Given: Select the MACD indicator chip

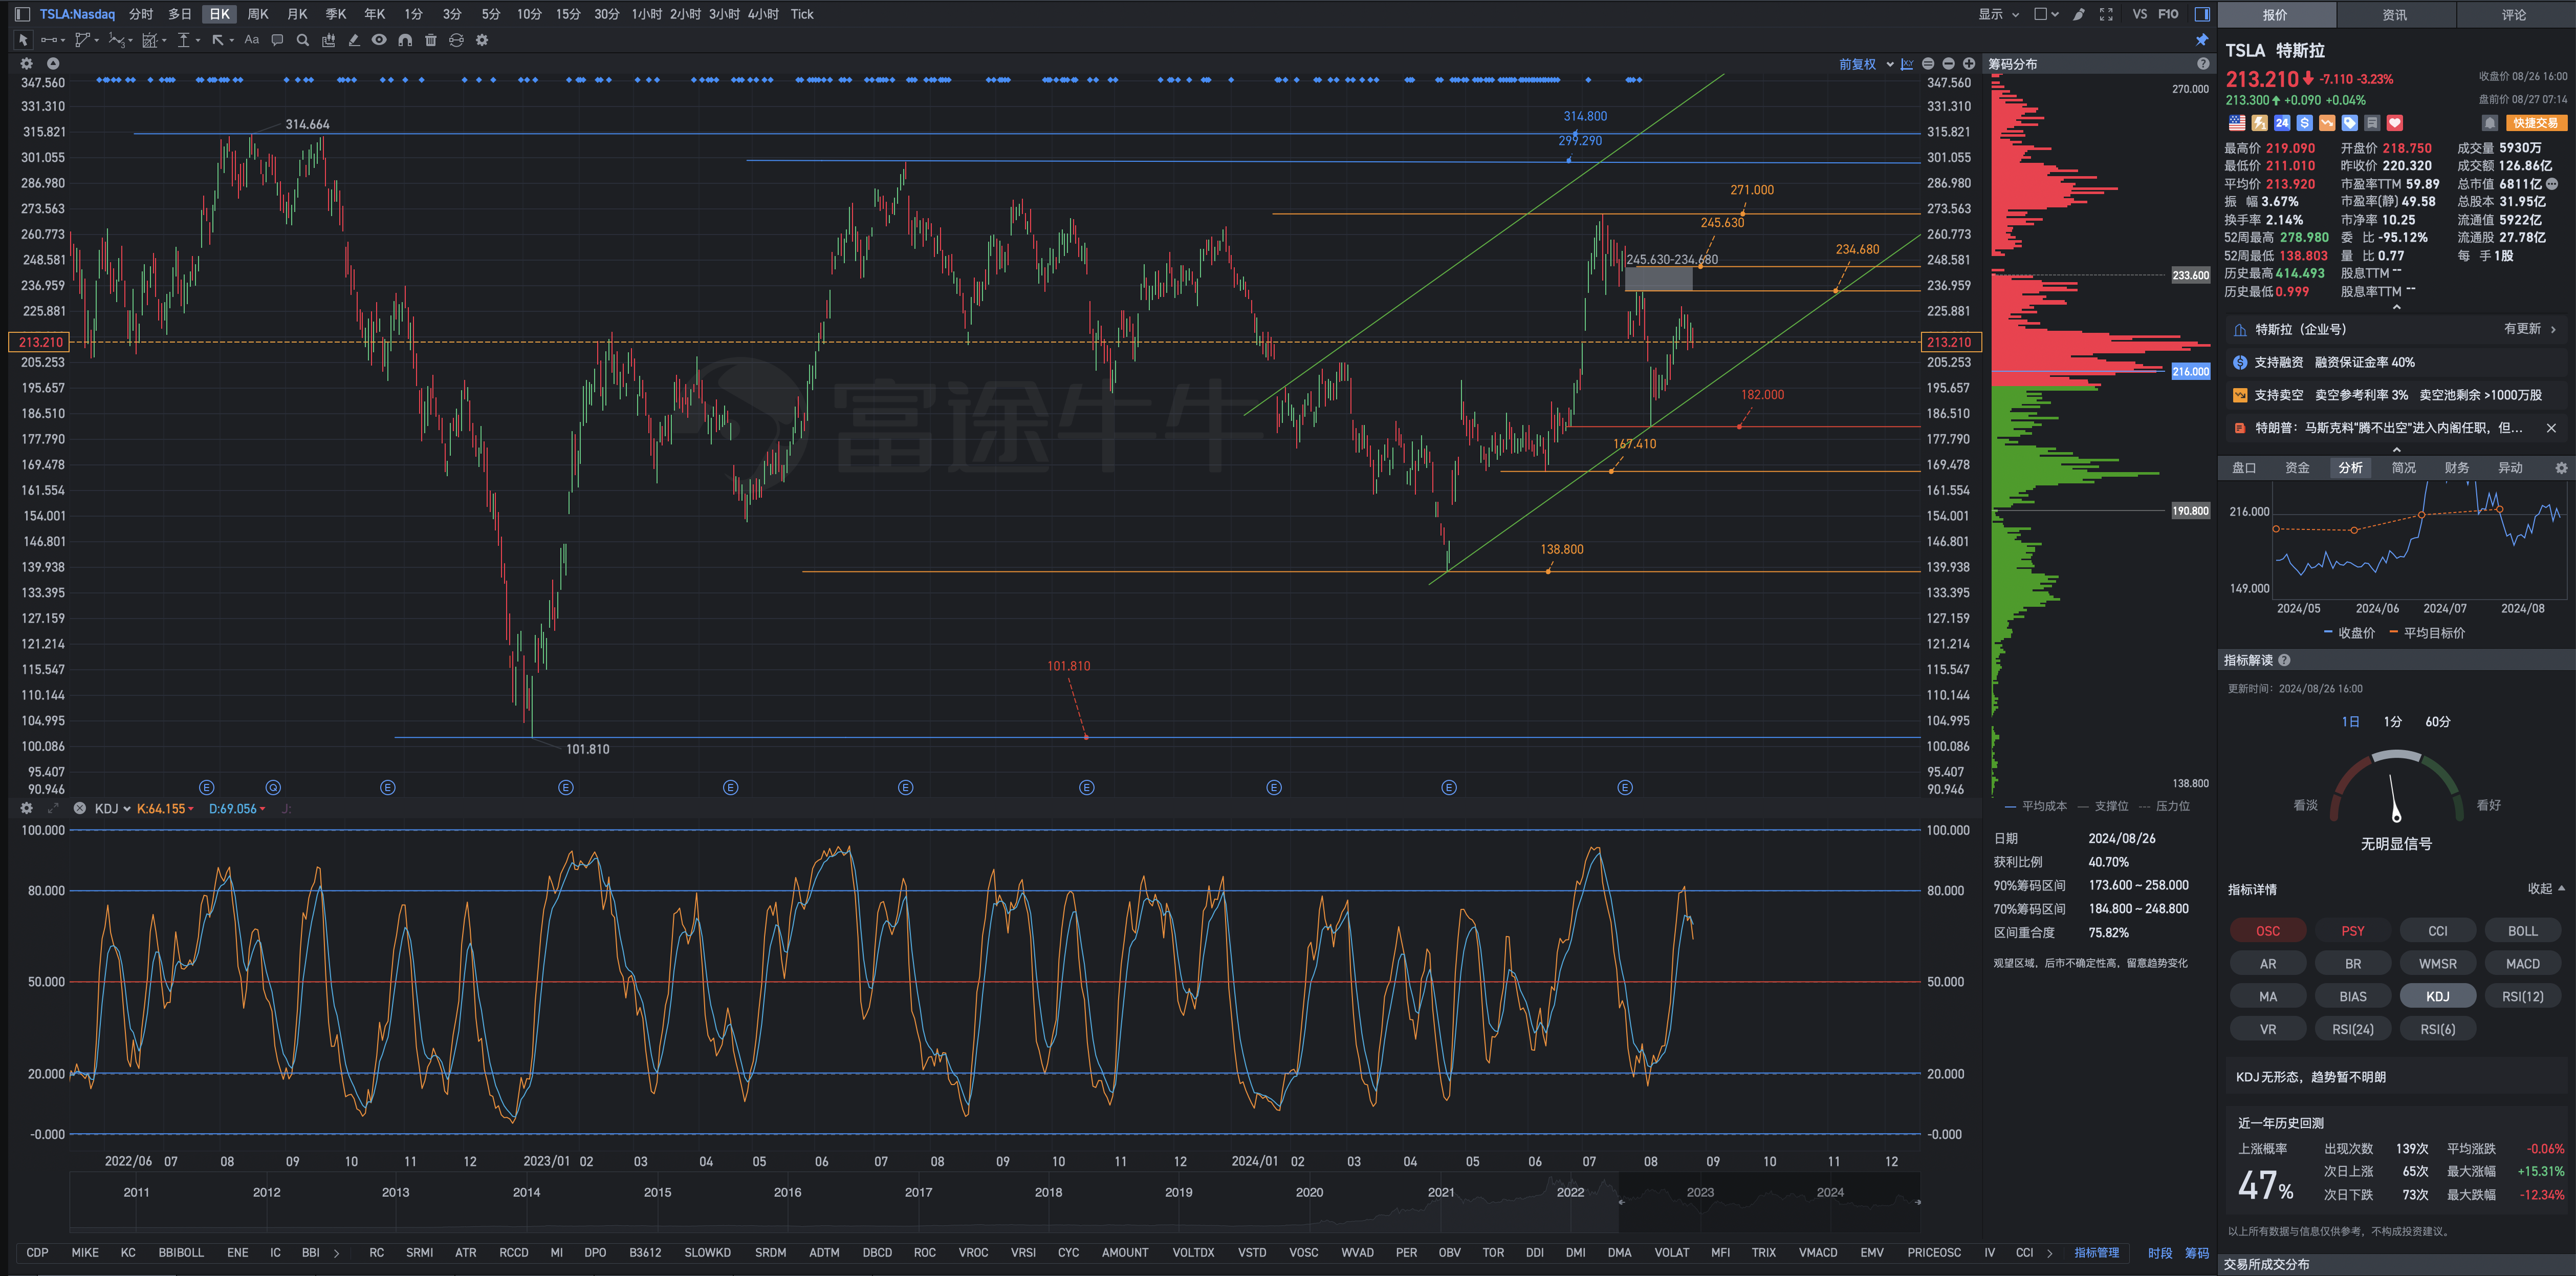Looking at the screenshot, I should click(2522, 964).
